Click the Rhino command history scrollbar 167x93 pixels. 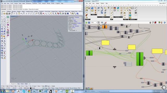coord(82,6)
